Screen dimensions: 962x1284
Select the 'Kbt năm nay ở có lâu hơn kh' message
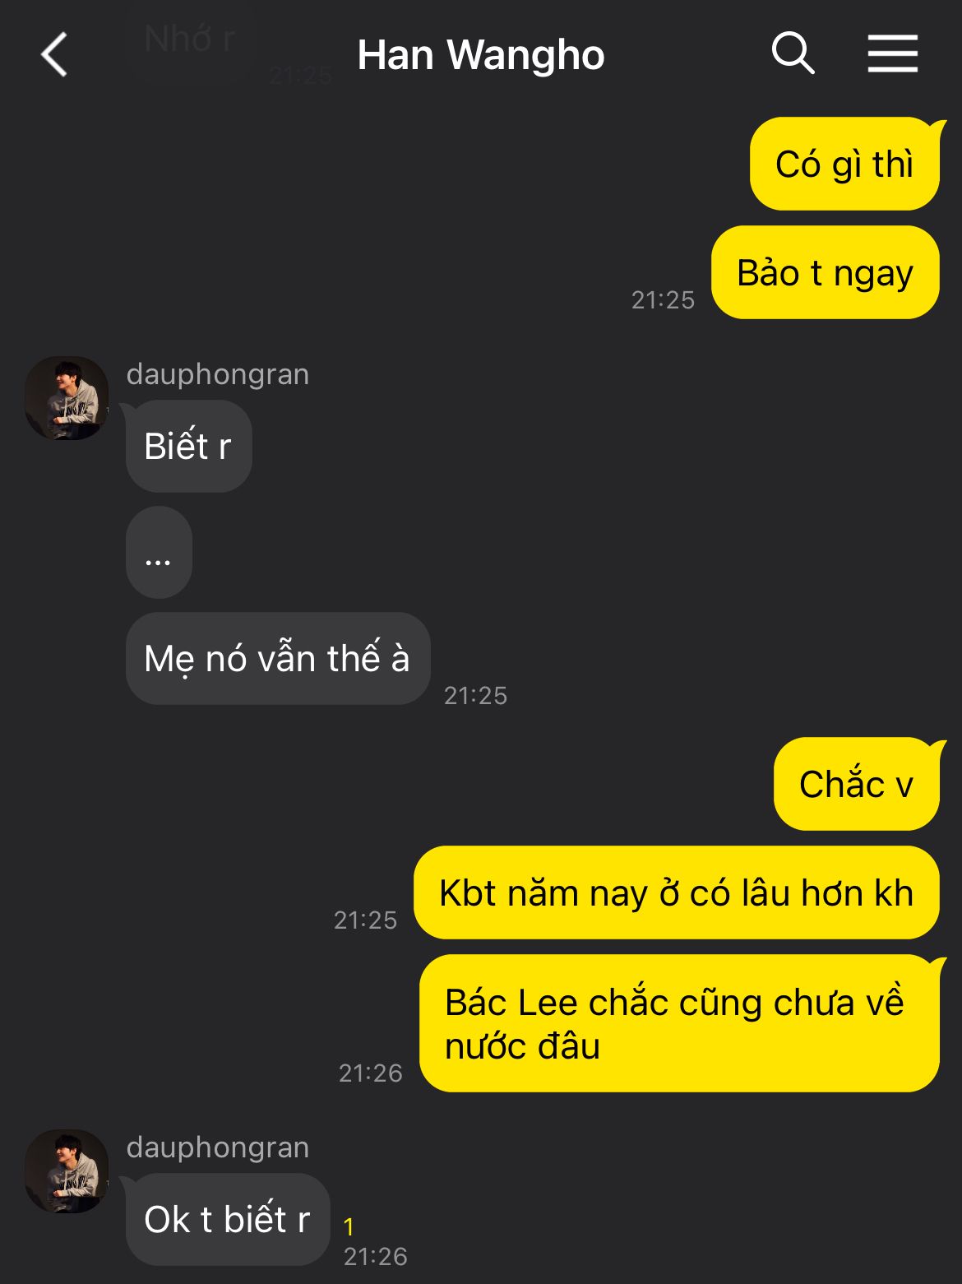pos(676,892)
